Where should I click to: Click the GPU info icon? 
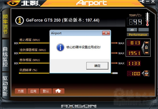point(20,20)
